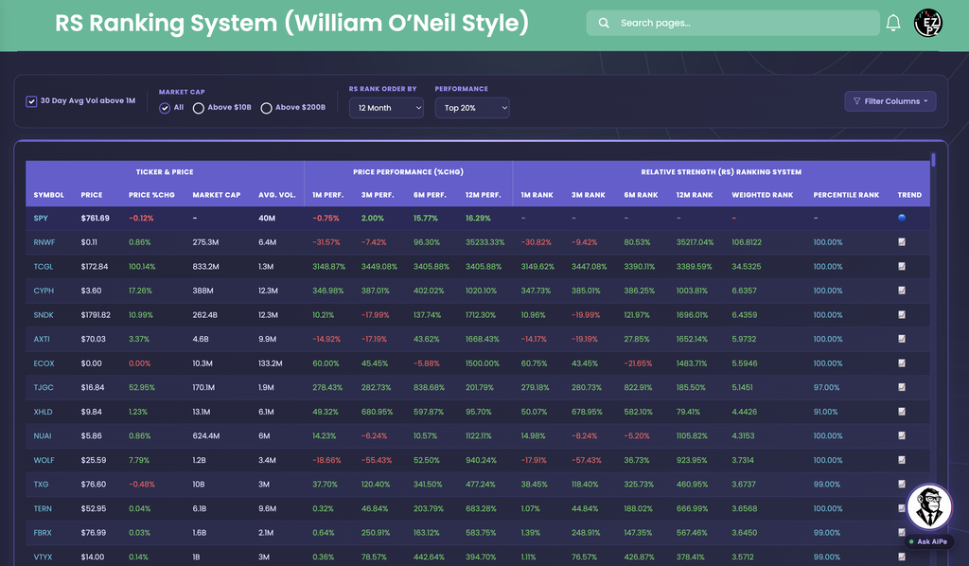The image size is (969, 566).
Task: Click TCGL weighted rank 34.5325
Action: coord(747,266)
